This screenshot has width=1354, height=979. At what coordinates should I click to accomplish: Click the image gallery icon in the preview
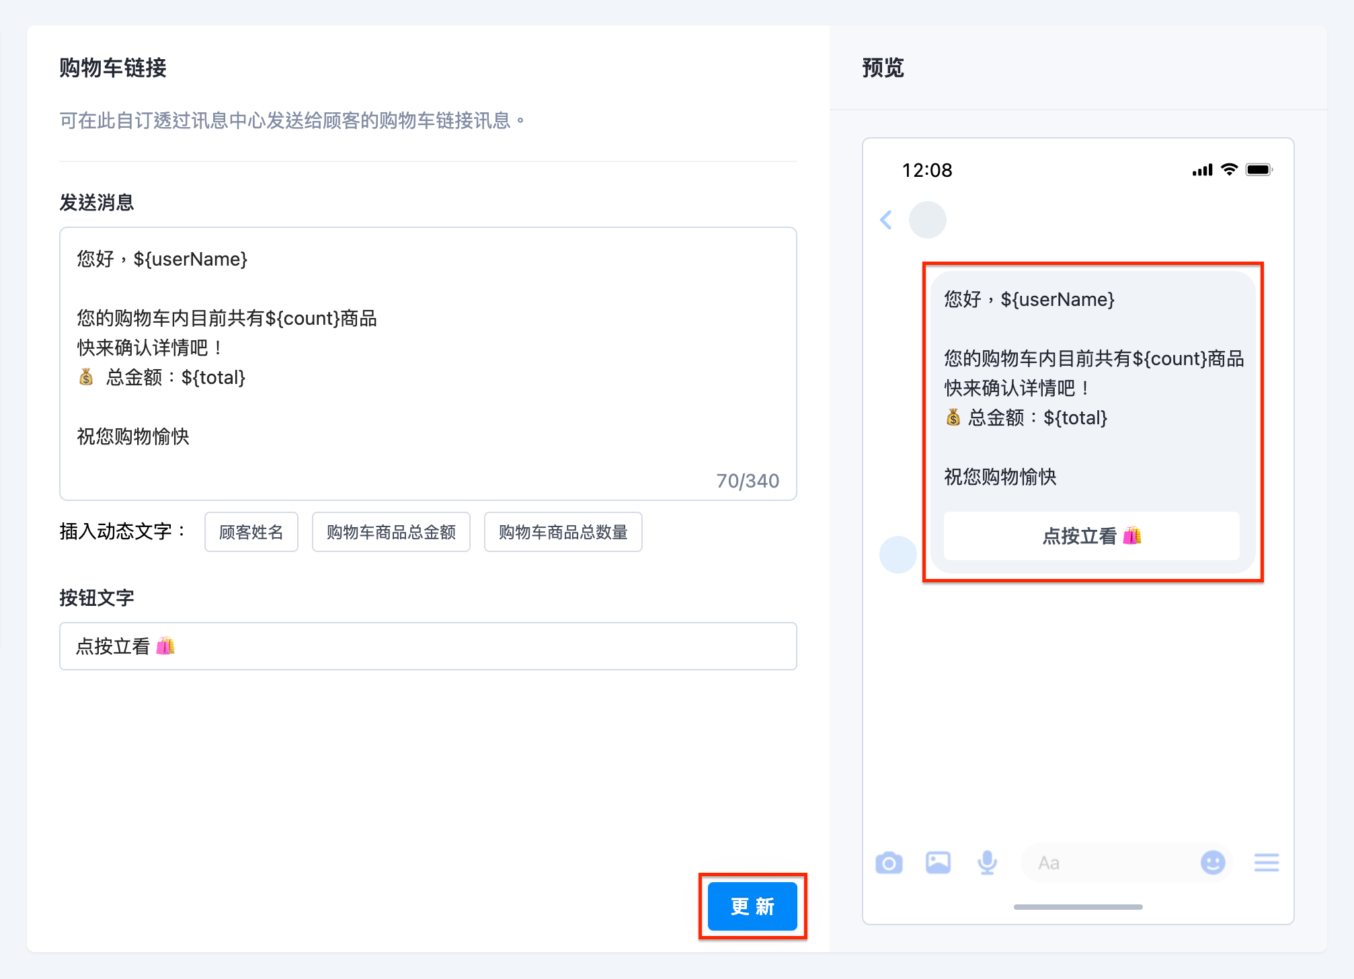click(x=938, y=863)
